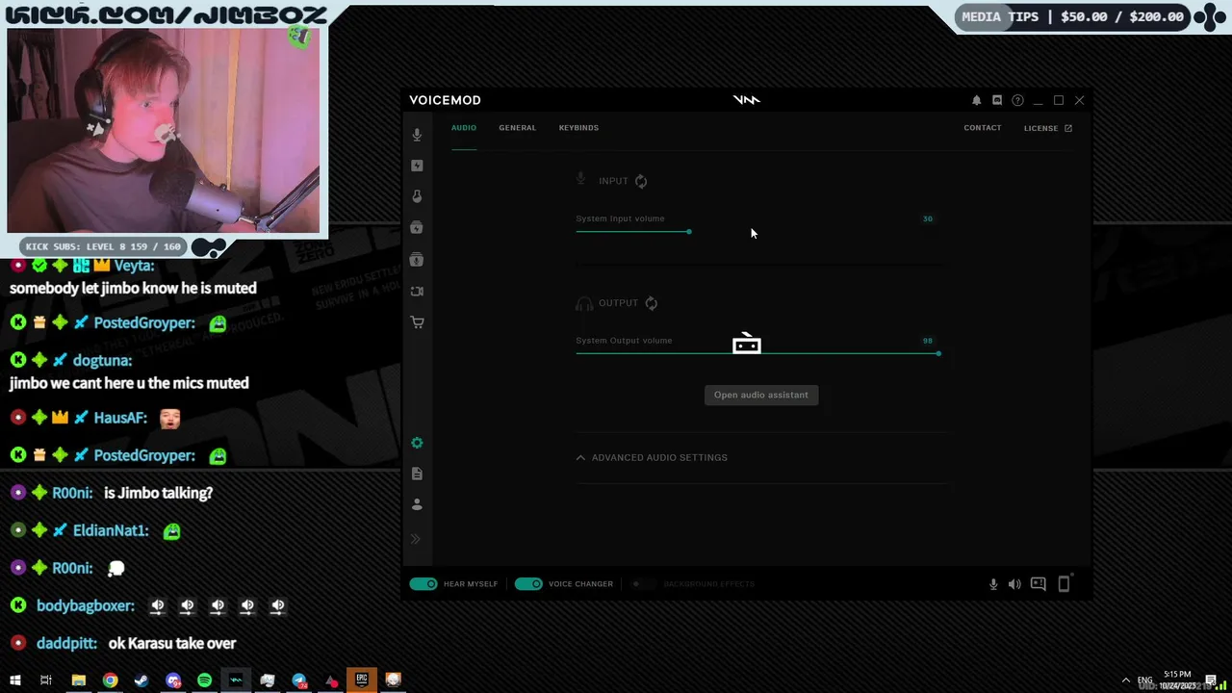
Task: Click the Voicemod VM logo in title bar
Action: point(747,100)
